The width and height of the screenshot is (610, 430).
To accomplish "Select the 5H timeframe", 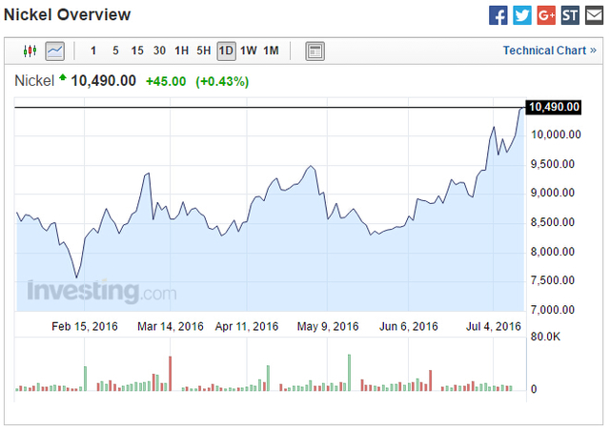I will [203, 51].
